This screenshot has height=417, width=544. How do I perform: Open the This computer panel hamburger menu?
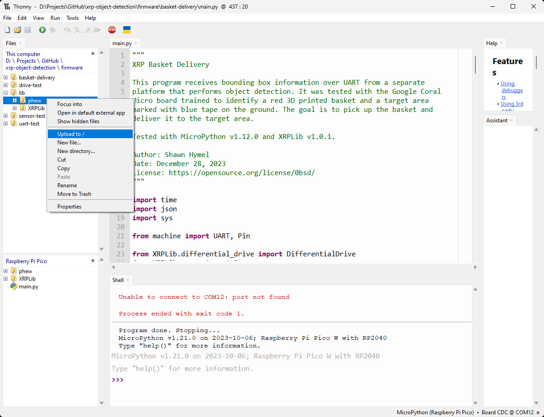[x=93, y=53]
